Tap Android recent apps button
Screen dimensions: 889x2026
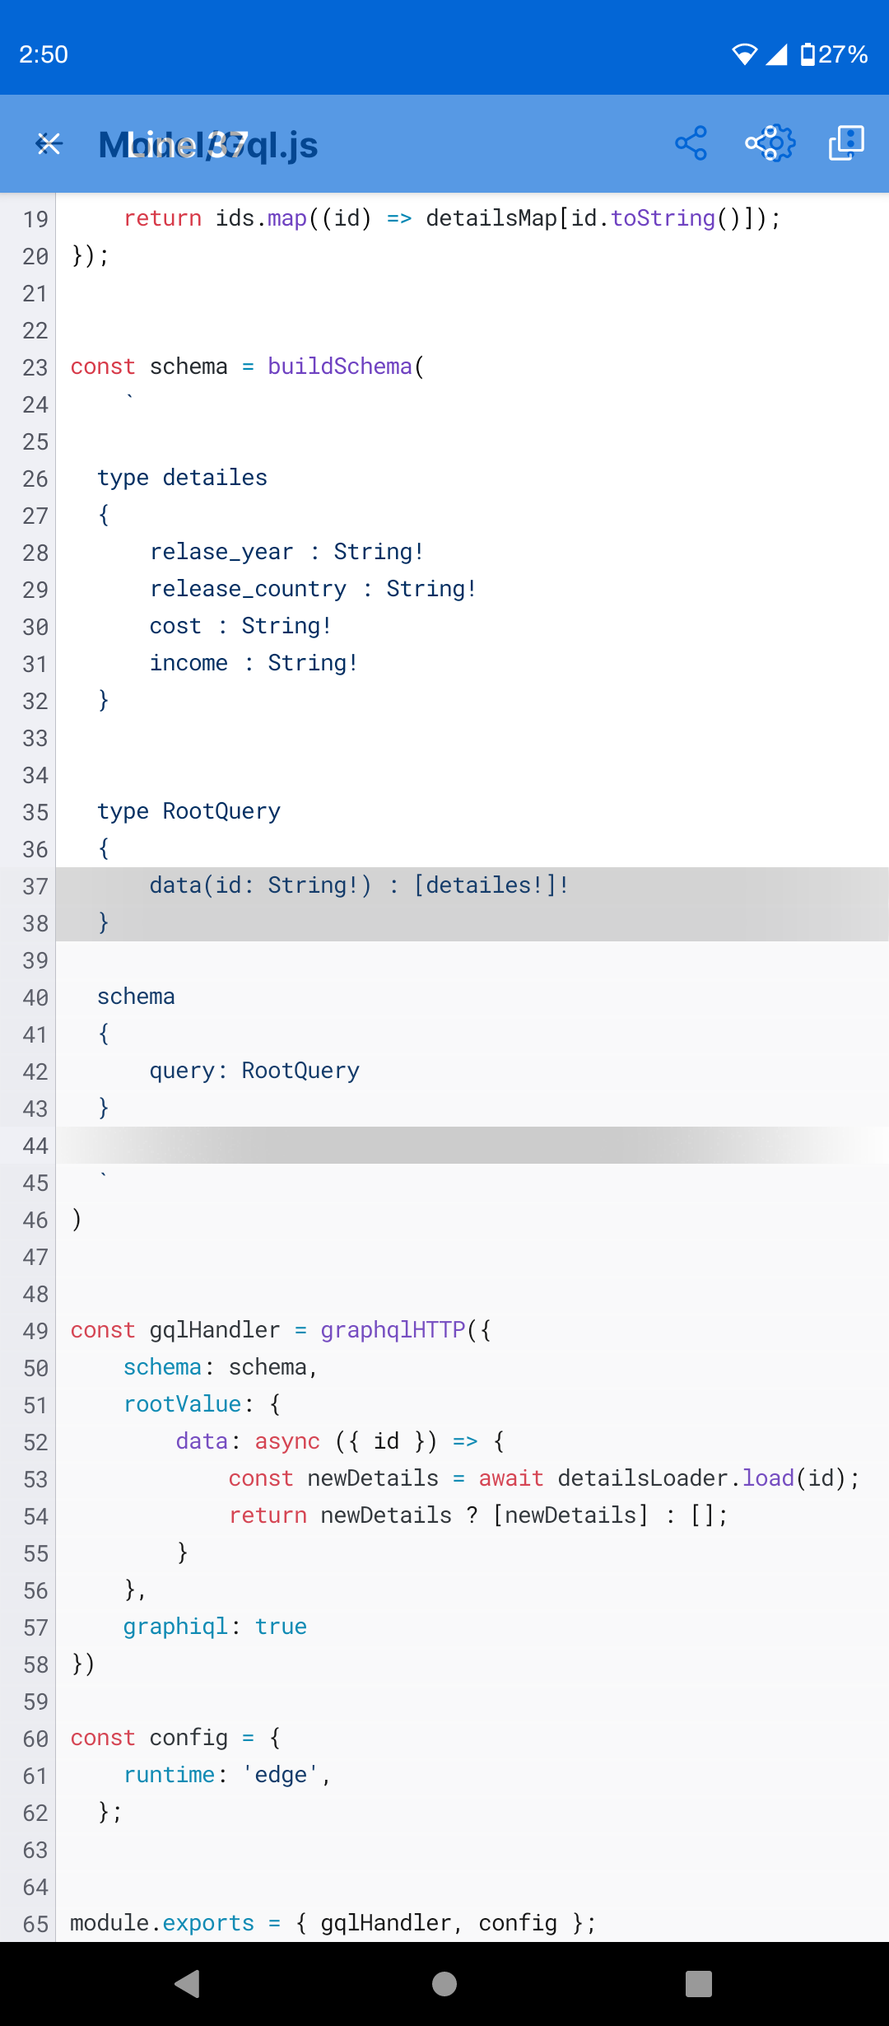(699, 1984)
